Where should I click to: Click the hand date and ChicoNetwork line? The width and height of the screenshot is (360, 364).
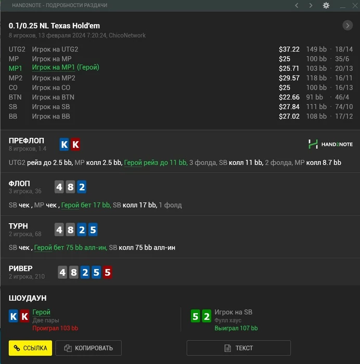(77, 35)
